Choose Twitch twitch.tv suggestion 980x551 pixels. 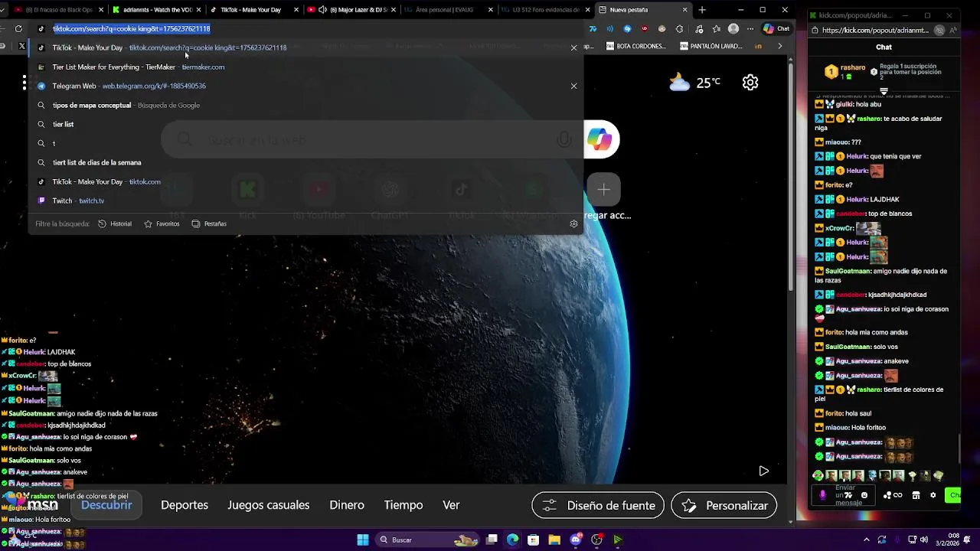coord(306,201)
